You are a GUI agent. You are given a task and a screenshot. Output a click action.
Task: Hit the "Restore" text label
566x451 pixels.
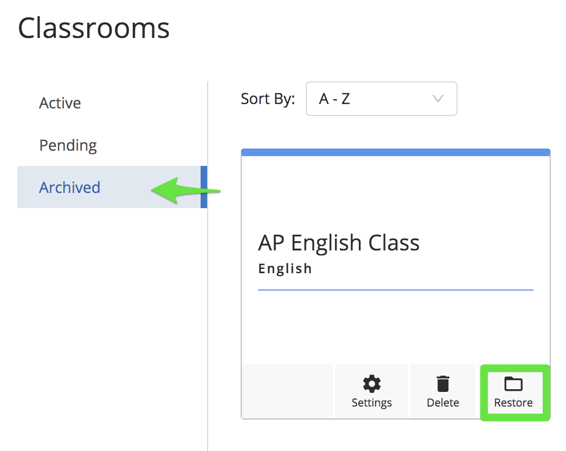513,403
